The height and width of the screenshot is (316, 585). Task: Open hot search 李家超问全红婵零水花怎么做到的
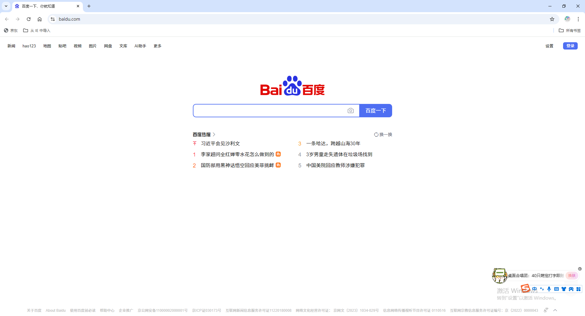(x=237, y=154)
